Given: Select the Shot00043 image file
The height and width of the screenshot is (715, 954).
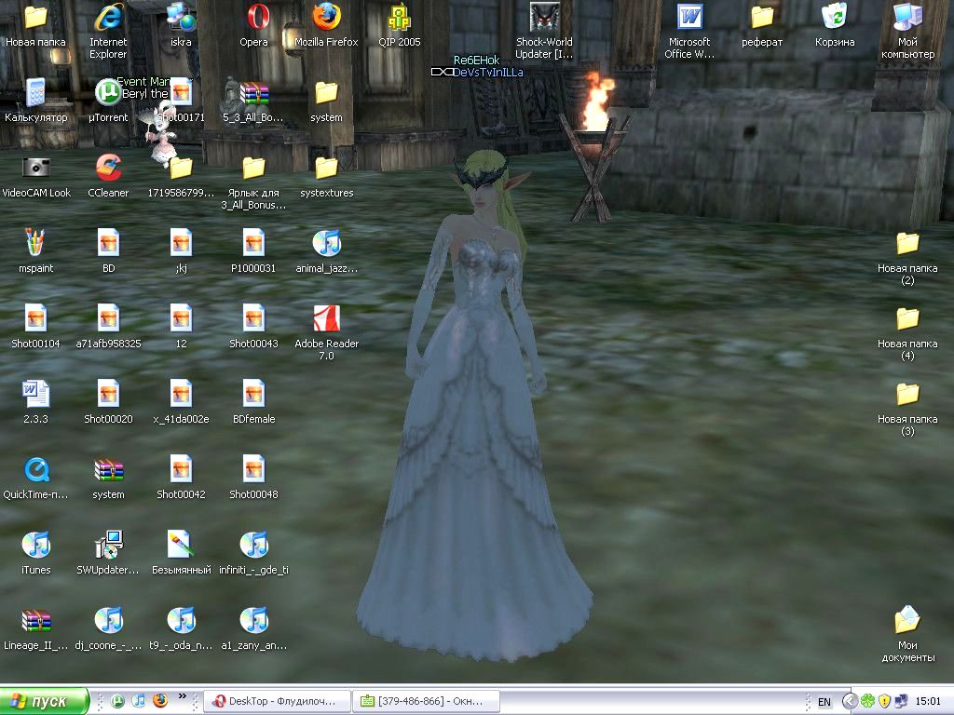Looking at the screenshot, I should (253, 320).
